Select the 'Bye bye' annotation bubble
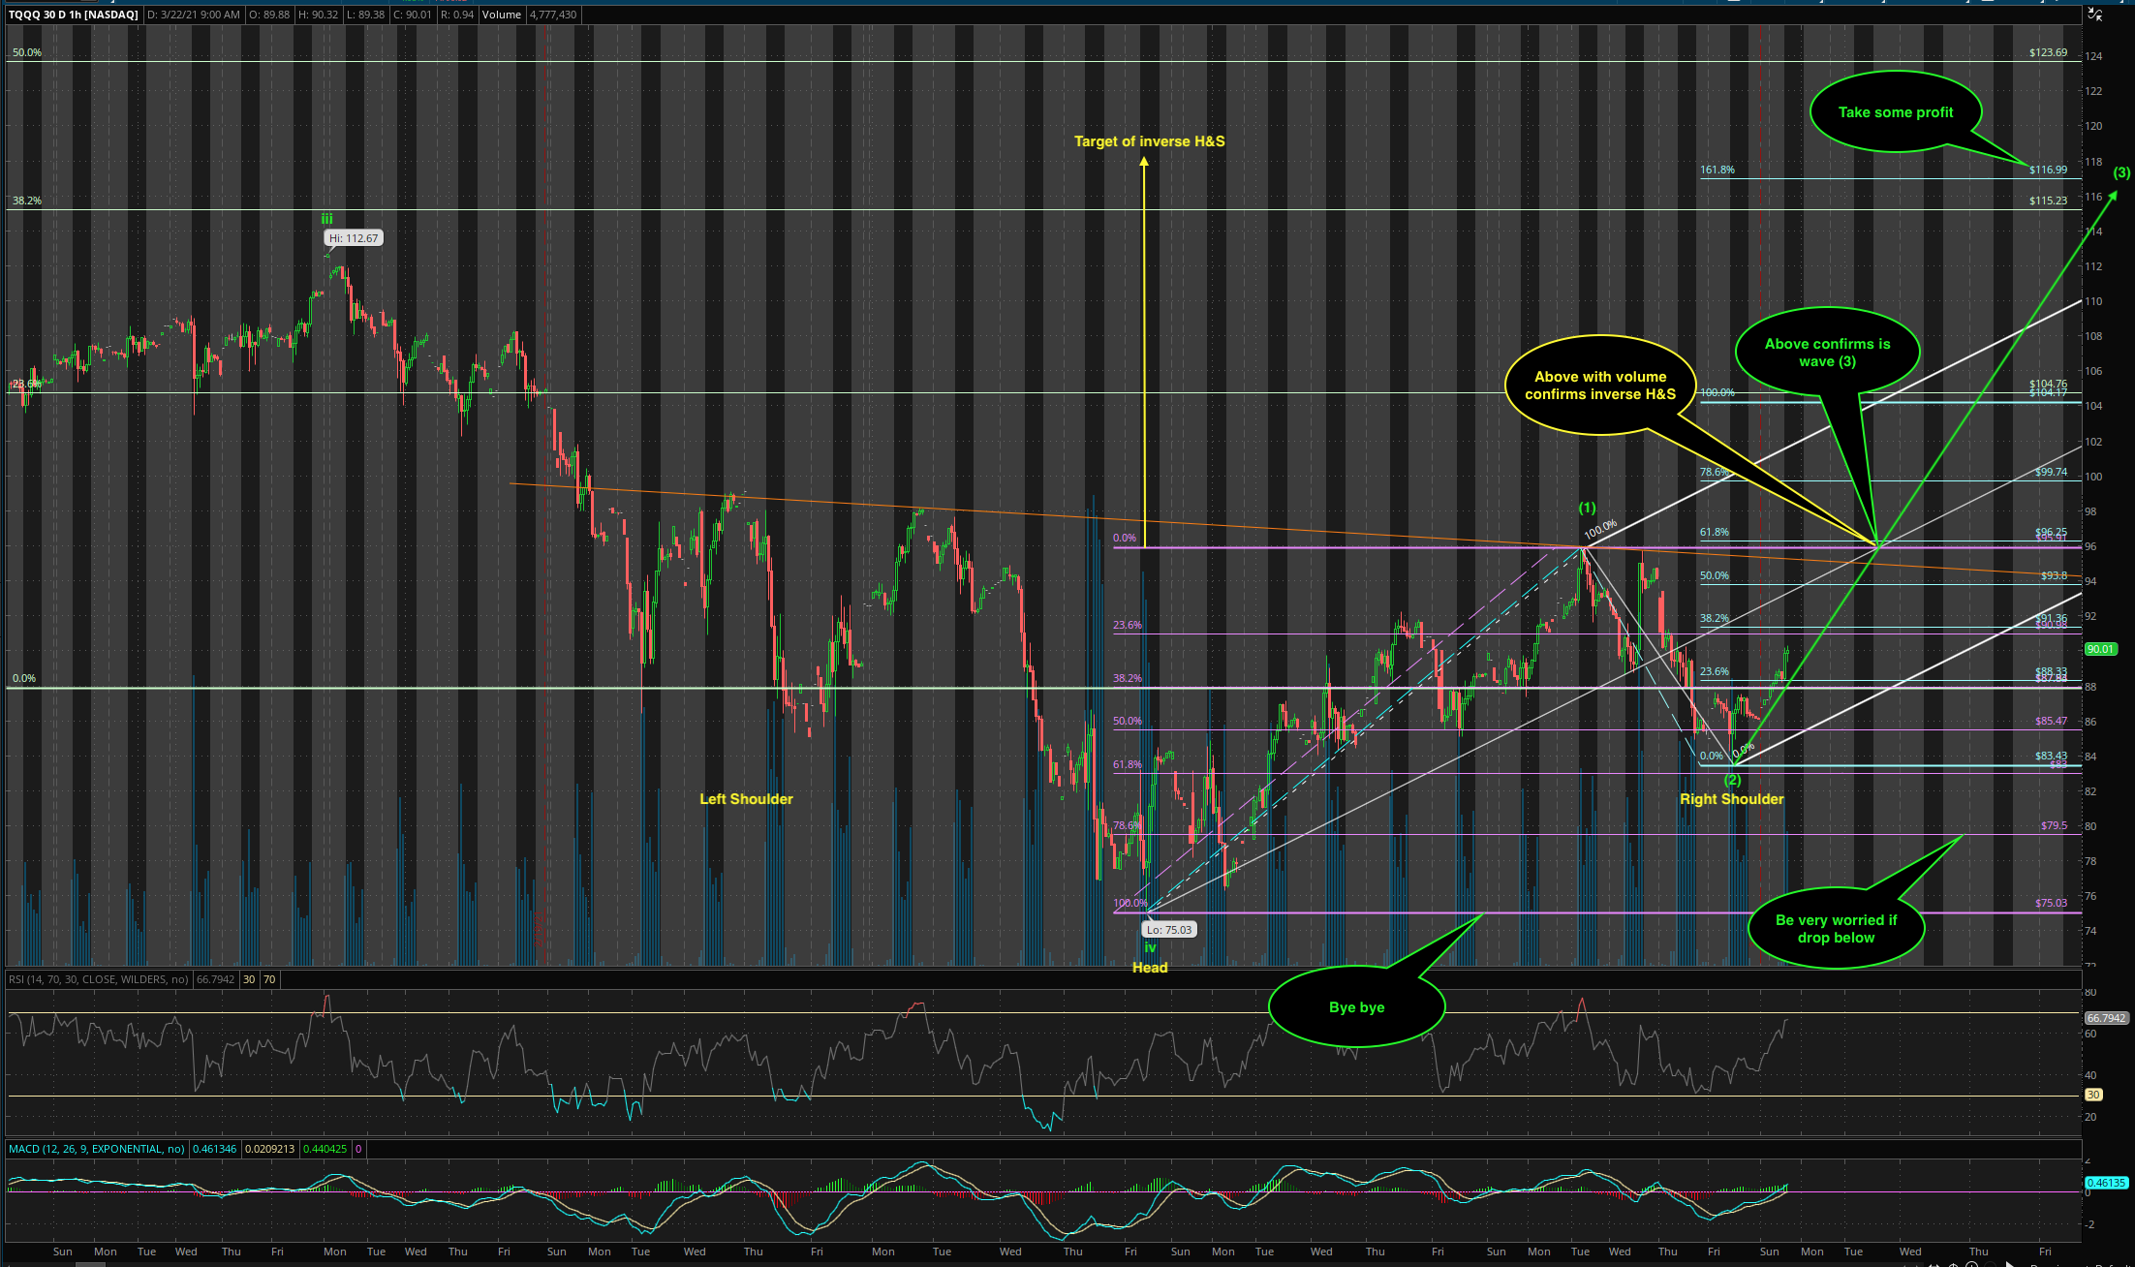2135x1267 pixels. [1356, 1007]
